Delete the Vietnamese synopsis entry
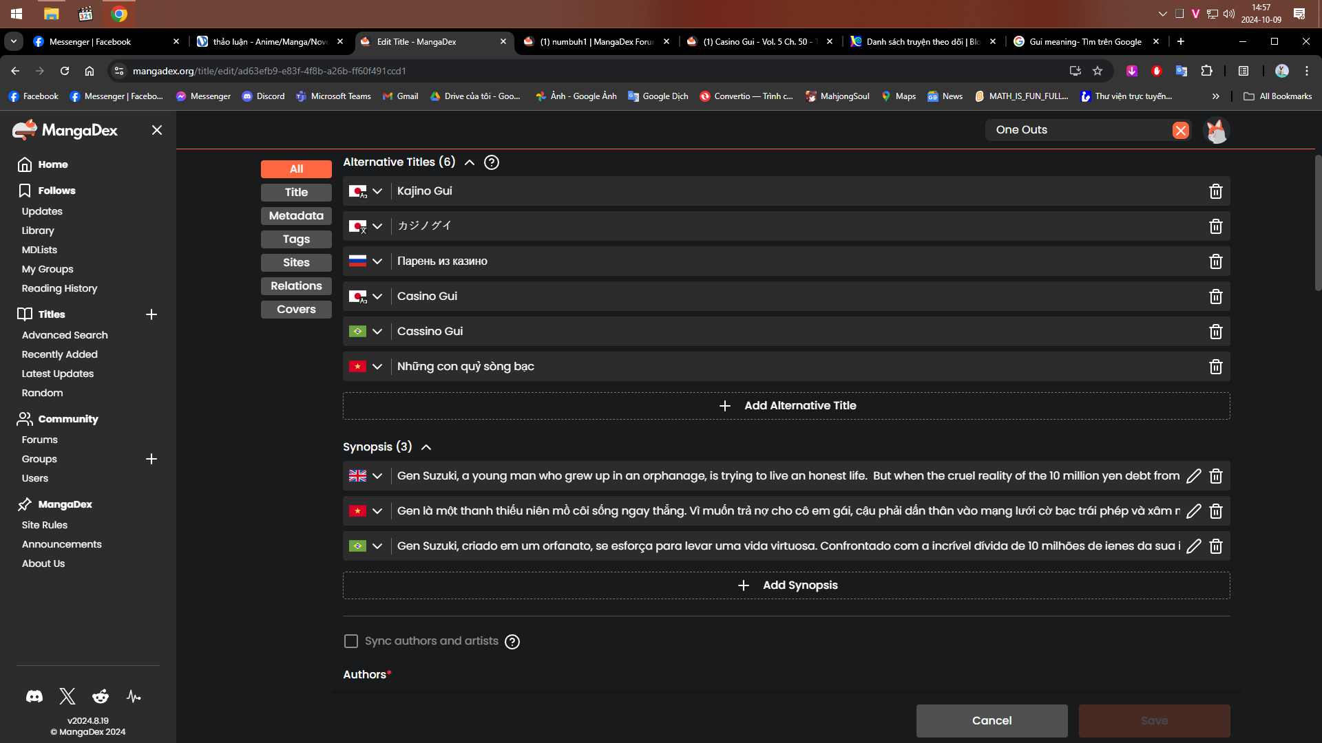 point(1215,511)
